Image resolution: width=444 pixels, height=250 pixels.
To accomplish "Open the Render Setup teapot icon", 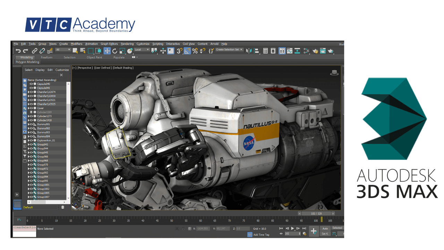I will (315, 51).
